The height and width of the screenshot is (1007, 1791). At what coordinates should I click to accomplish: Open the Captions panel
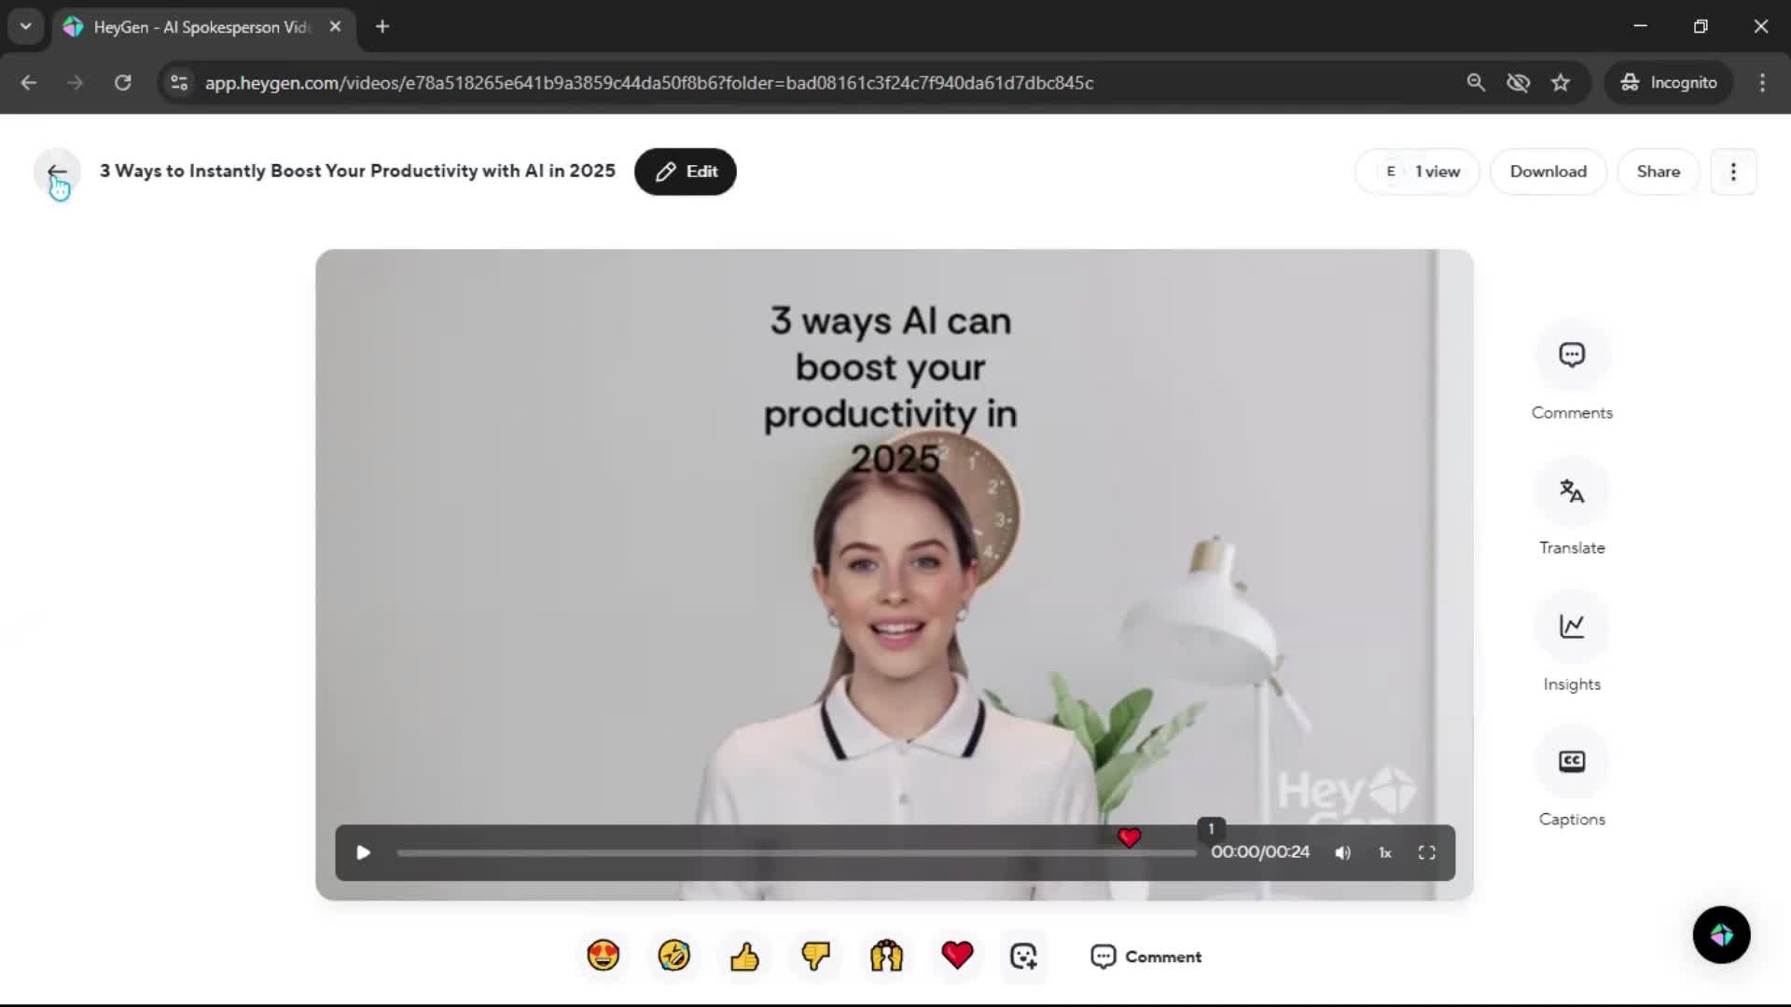tap(1572, 762)
